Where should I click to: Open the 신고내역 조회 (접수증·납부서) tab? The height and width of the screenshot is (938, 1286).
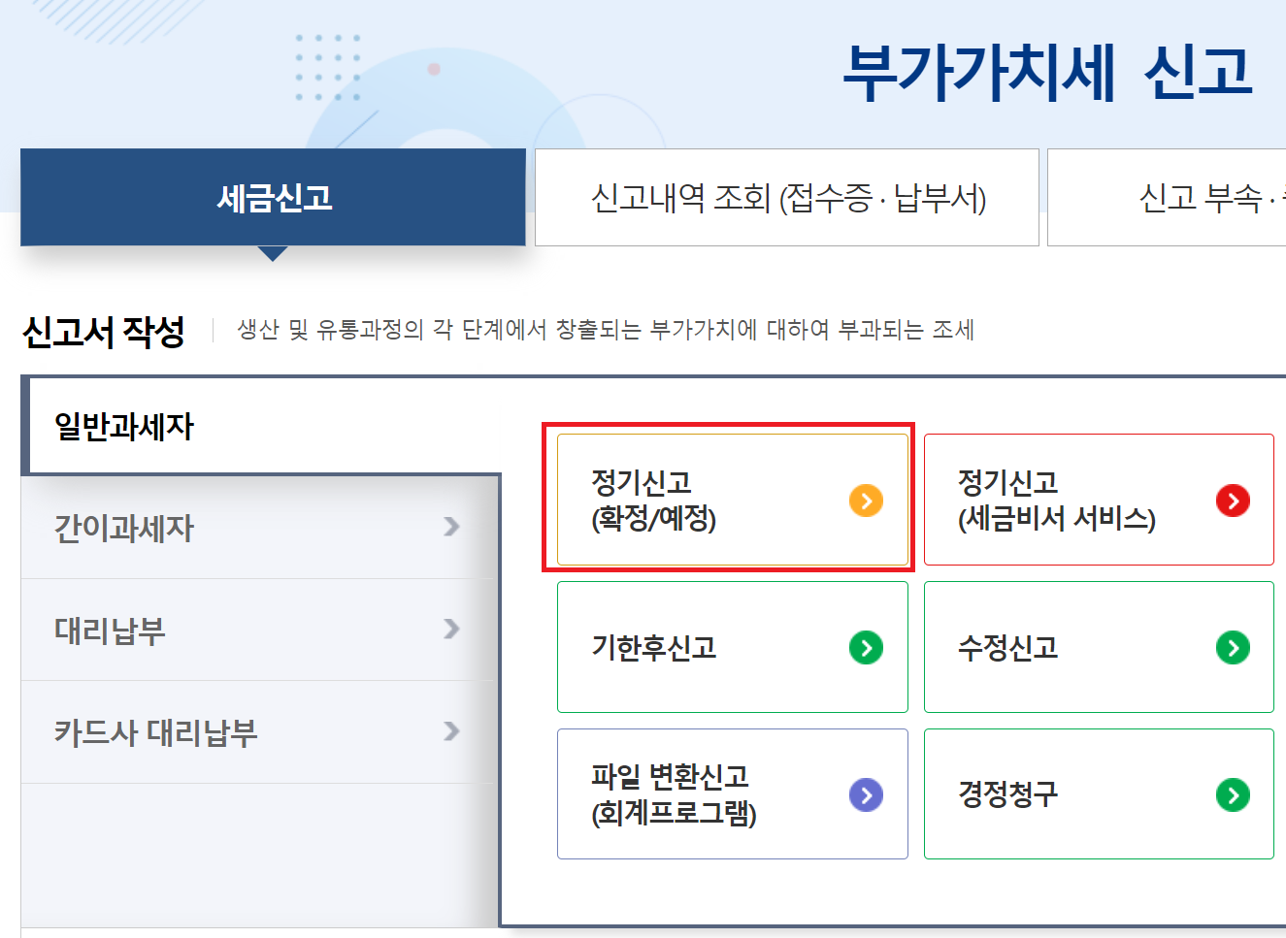tap(787, 197)
